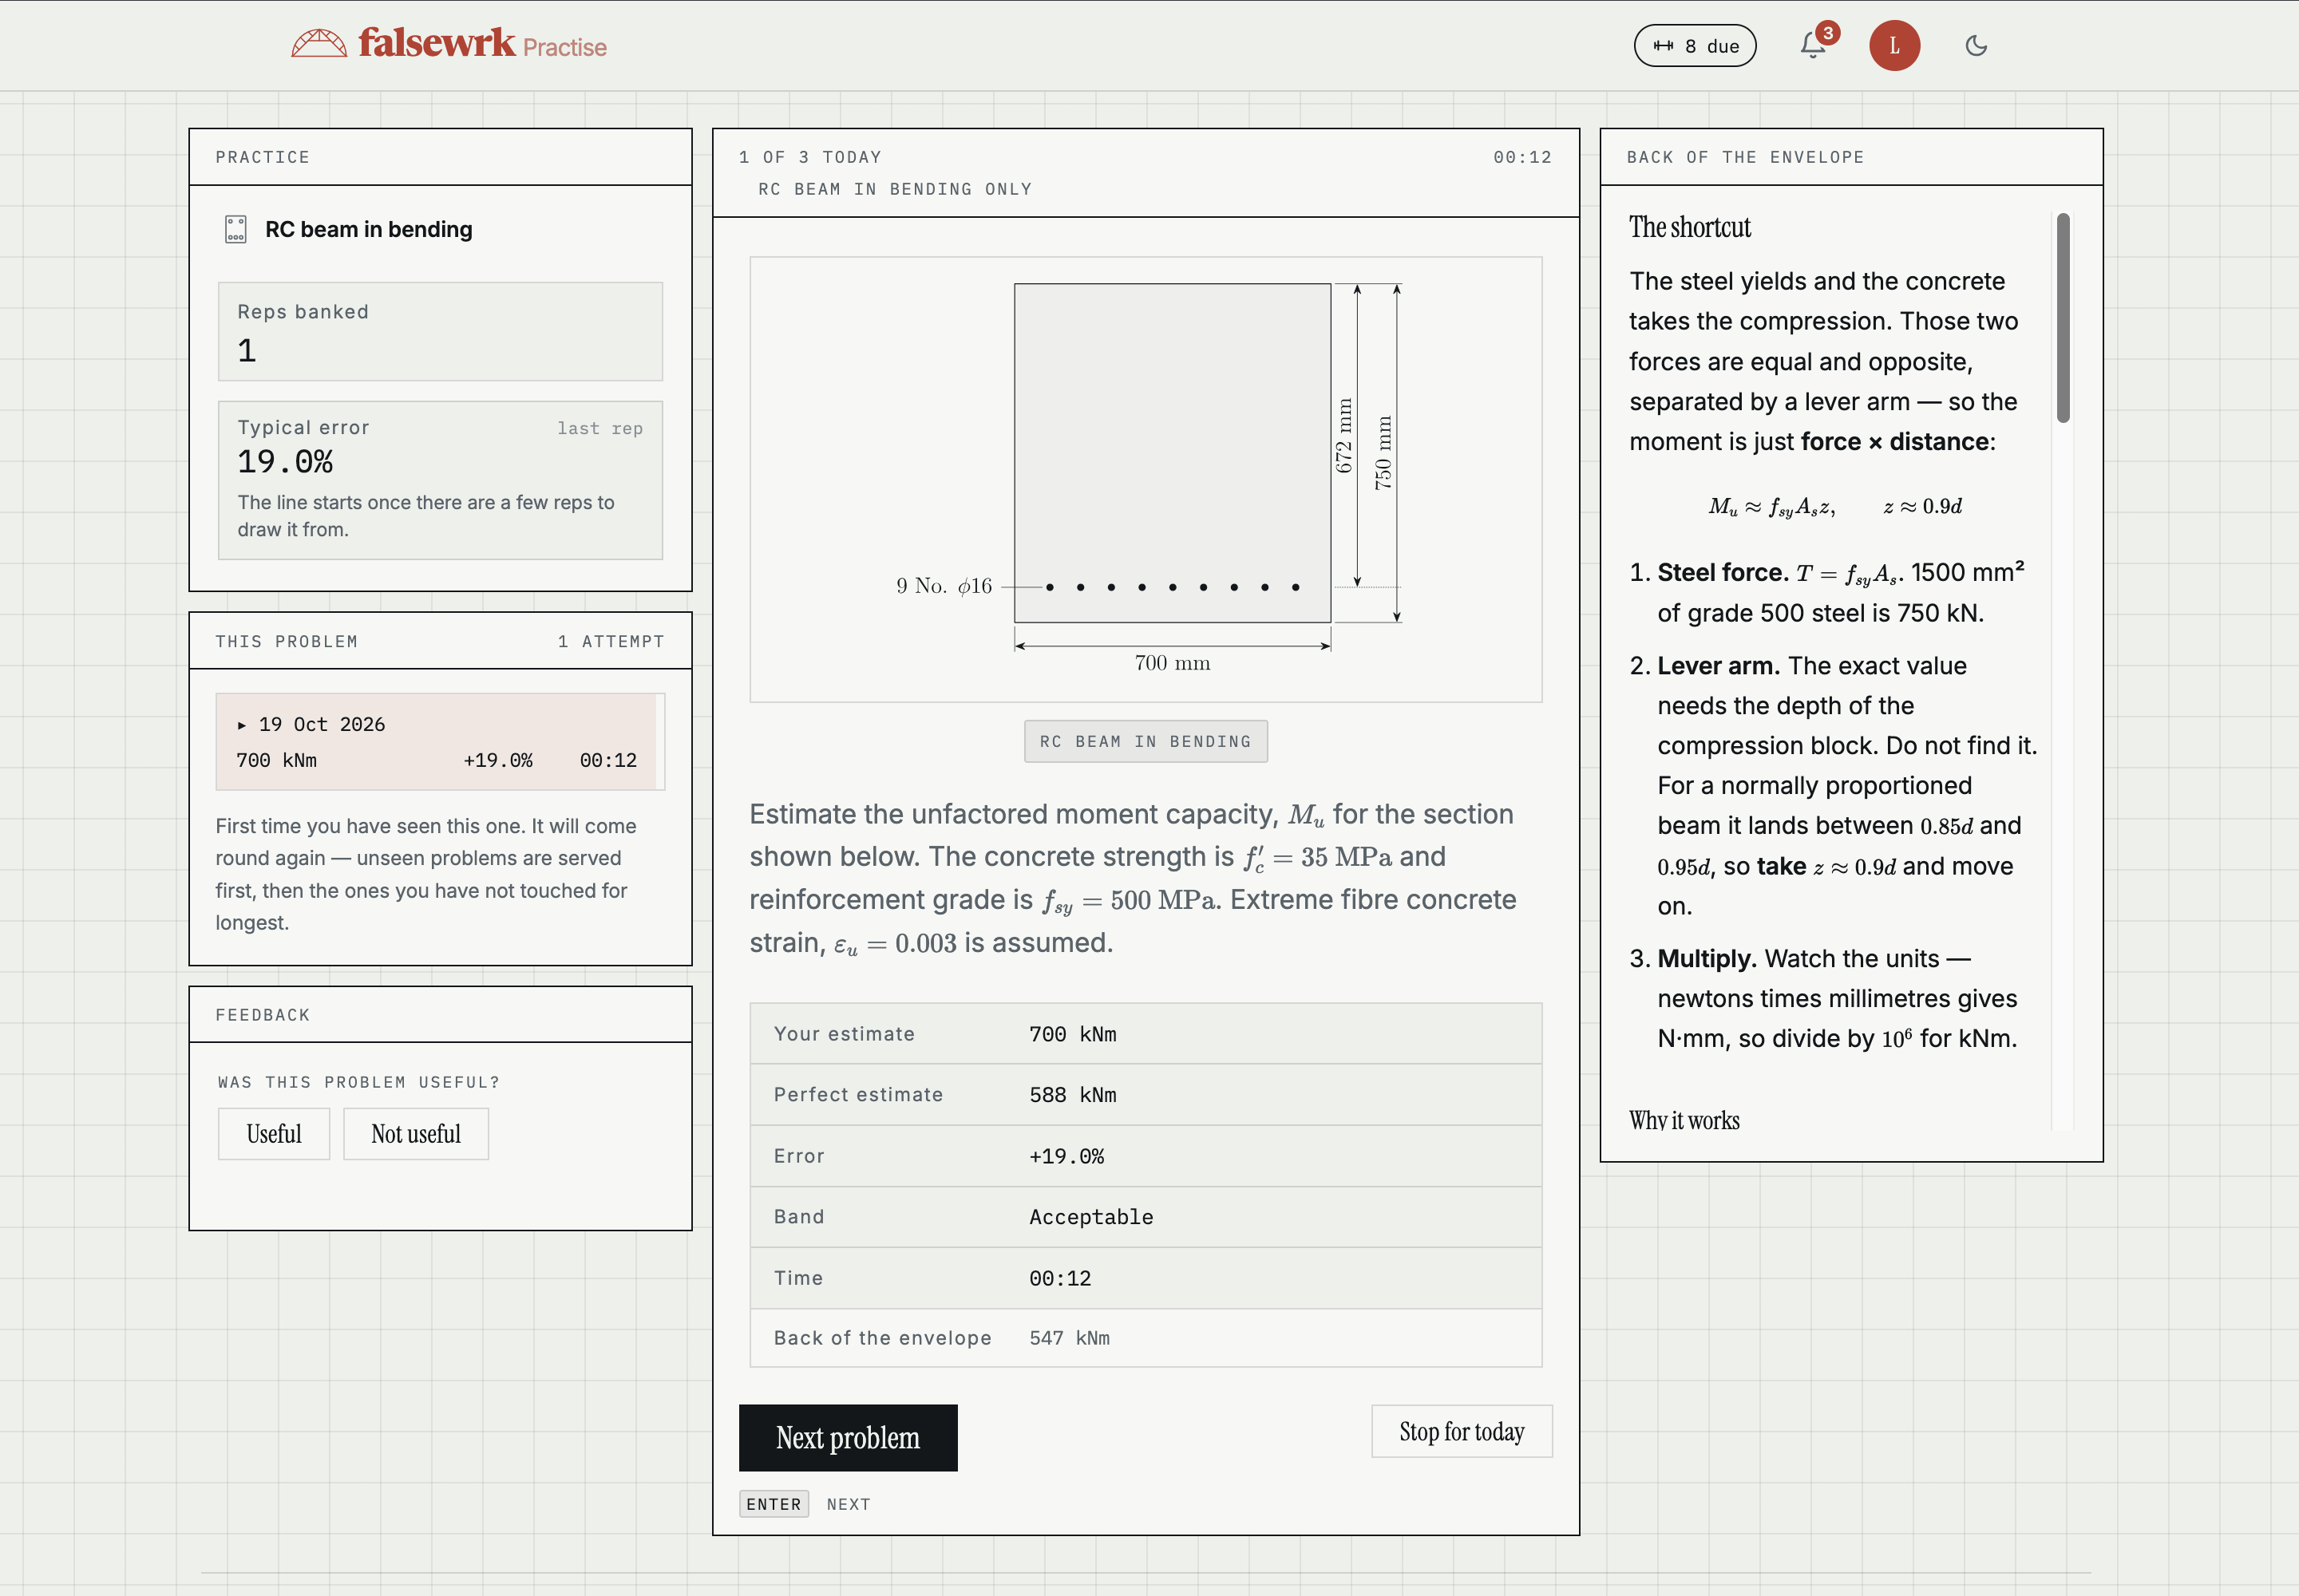Click the Perfect estimate value 588 kNm
2299x1596 pixels.
[1072, 1095]
